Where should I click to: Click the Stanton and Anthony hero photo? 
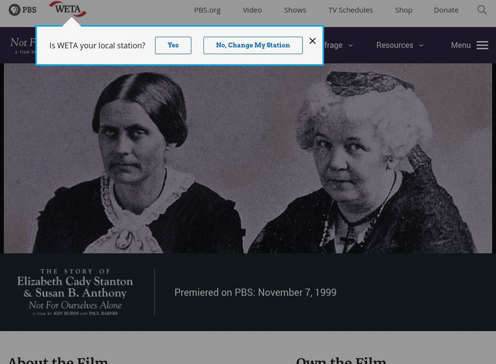click(247, 158)
